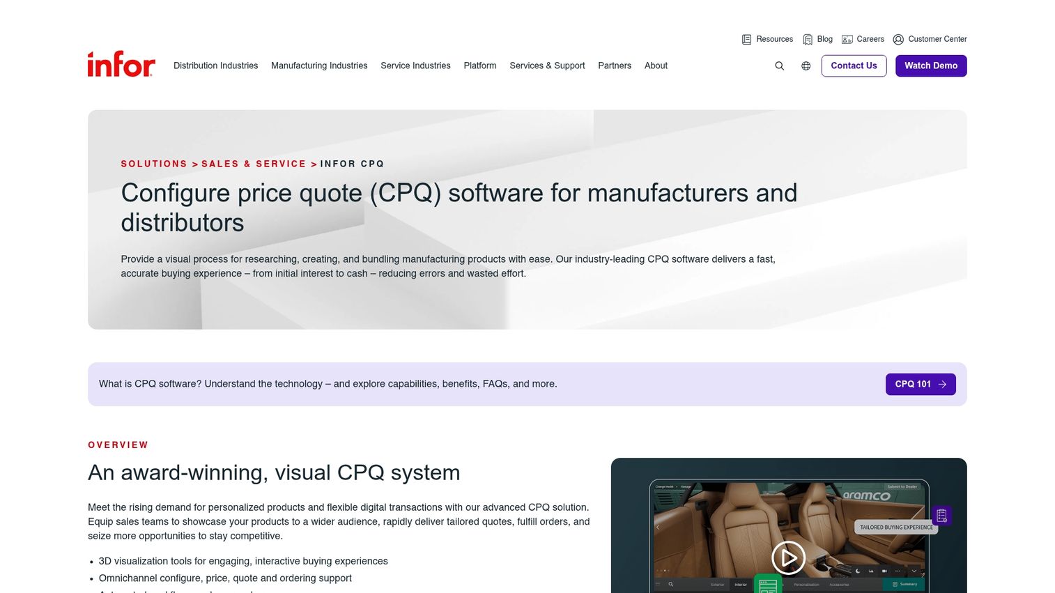The image size is (1055, 593).
Task: Click the Contact Us button
Action: click(x=854, y=66)
